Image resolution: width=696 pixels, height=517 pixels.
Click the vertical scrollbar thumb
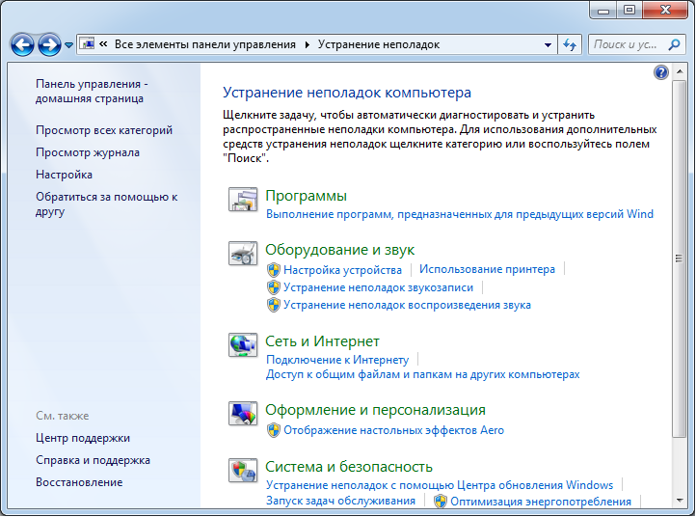pyautogui.click(x=680, y=258)
